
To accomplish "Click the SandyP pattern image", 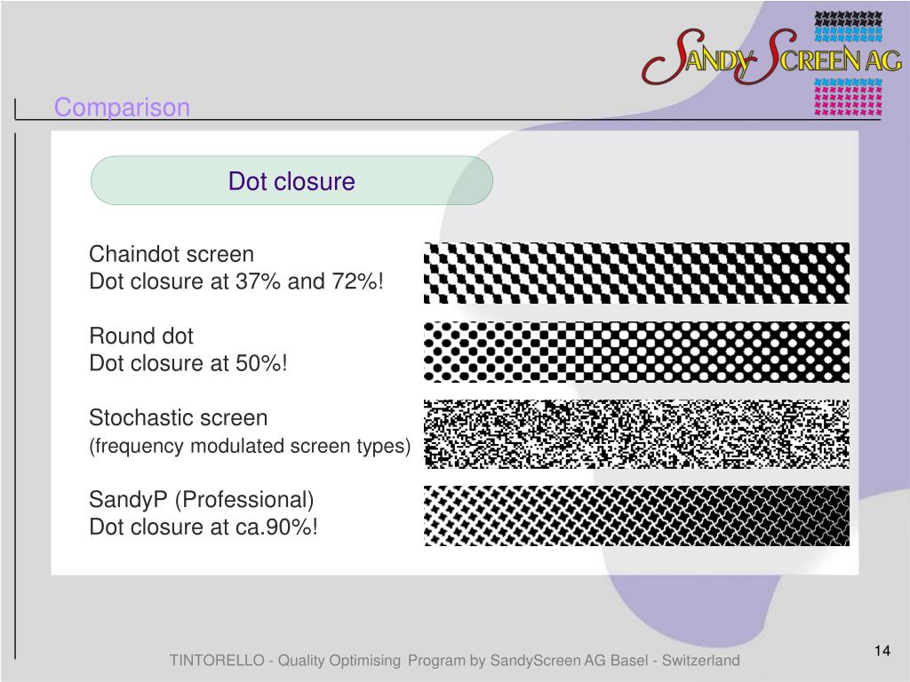I will [636, 516].
